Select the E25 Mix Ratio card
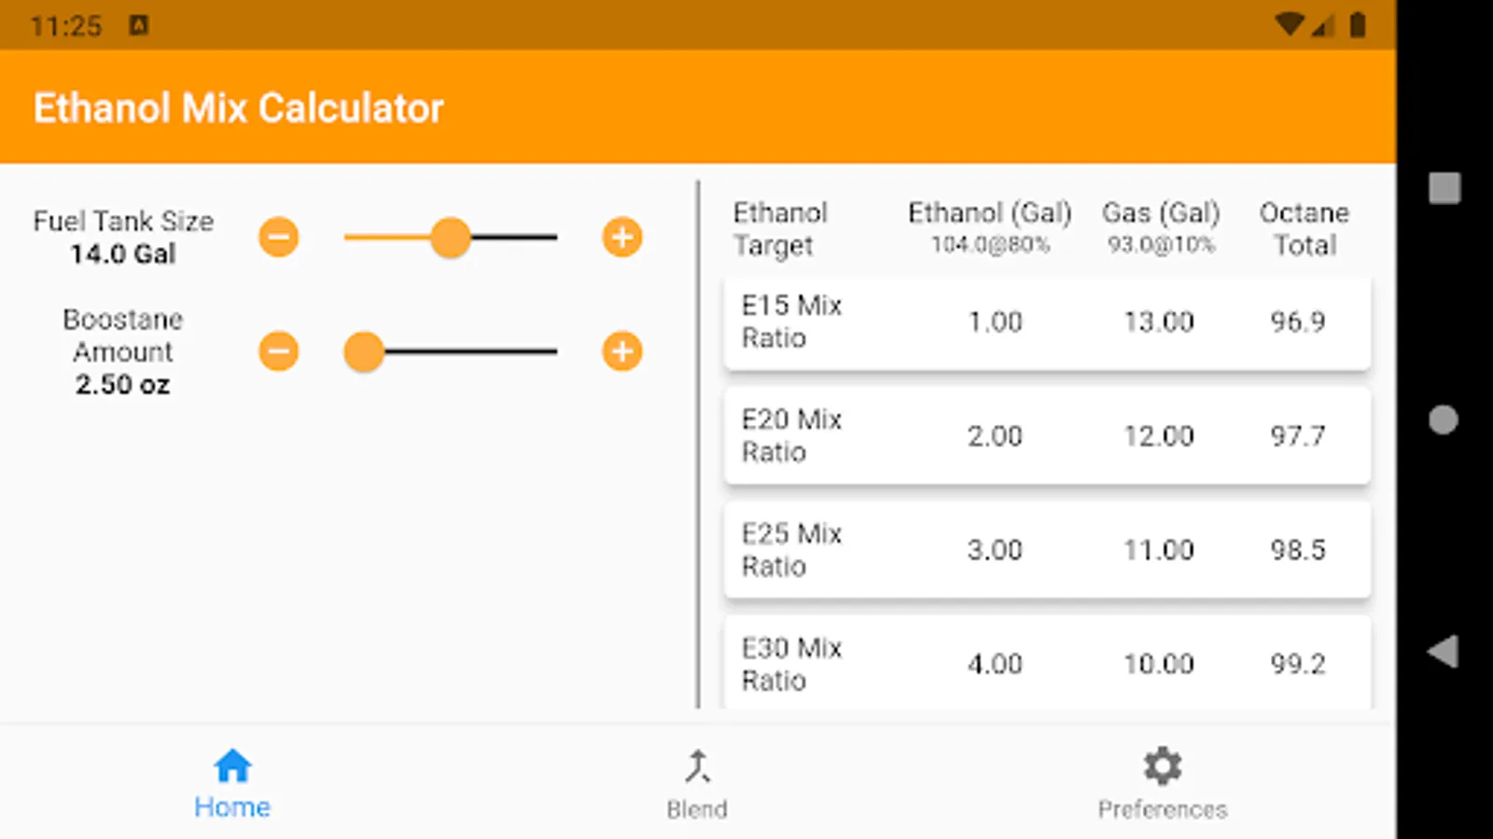 (x=1047, y=550)
